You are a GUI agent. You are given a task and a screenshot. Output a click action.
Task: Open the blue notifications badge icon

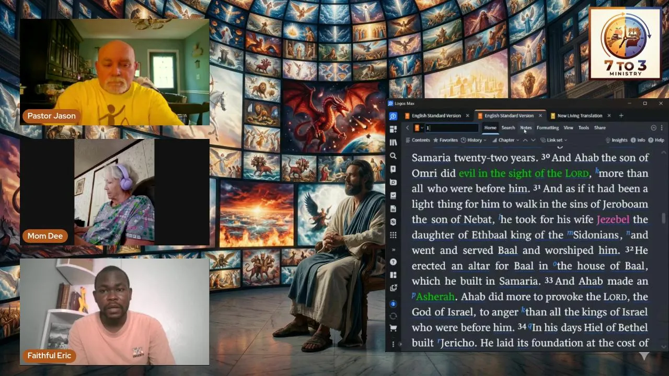coord(393,303)
